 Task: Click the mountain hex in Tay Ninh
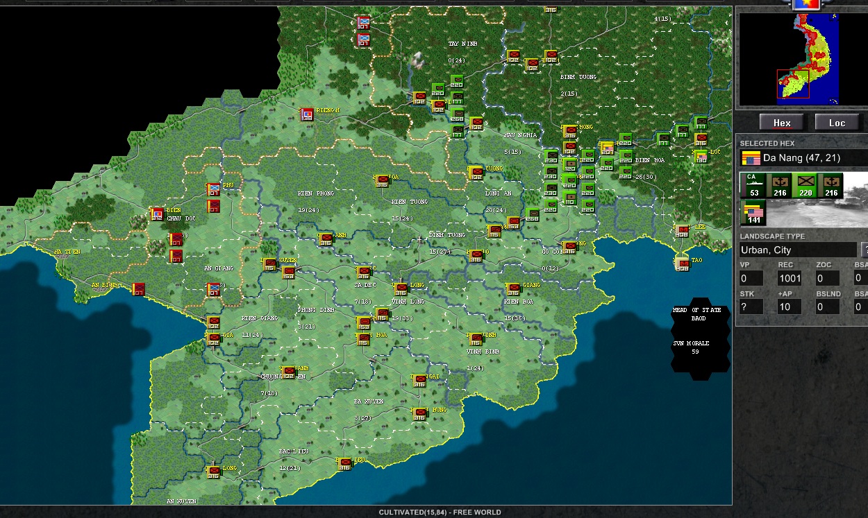click(x=419, y=60)
